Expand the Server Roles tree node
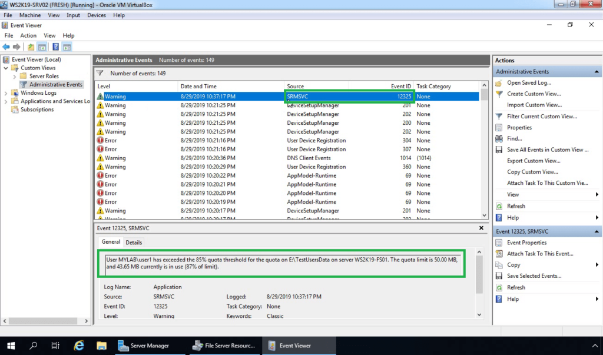Viewport: 603px width, 355px height. tap(15, 77)
